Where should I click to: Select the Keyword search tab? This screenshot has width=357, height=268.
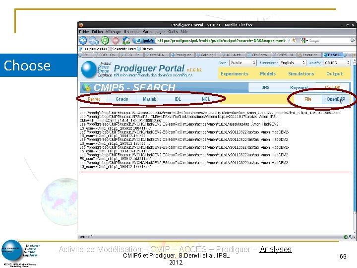[298, 87]
